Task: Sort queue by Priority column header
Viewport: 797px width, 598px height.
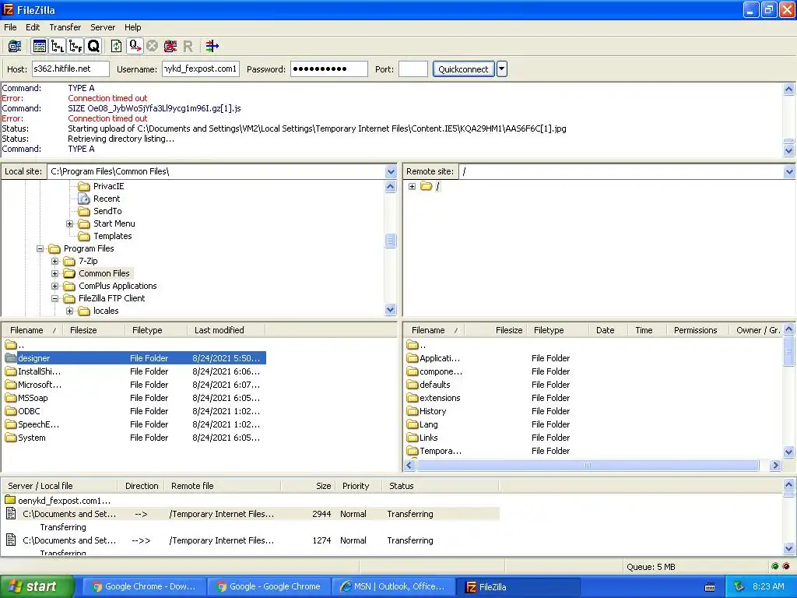Action: [x=359, y=486]
